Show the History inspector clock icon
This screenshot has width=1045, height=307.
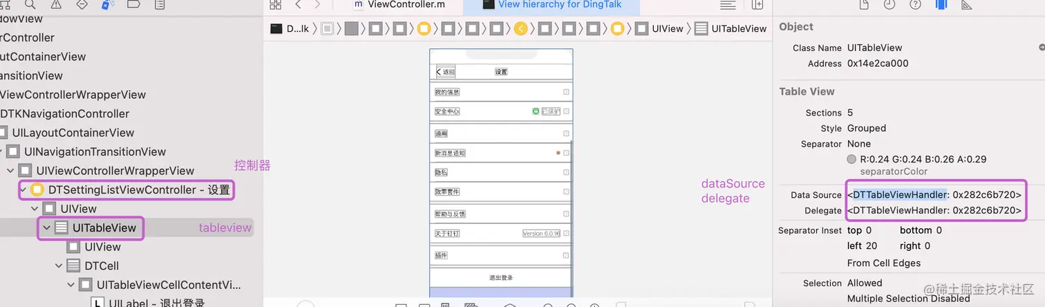click(x=889, y=4)
